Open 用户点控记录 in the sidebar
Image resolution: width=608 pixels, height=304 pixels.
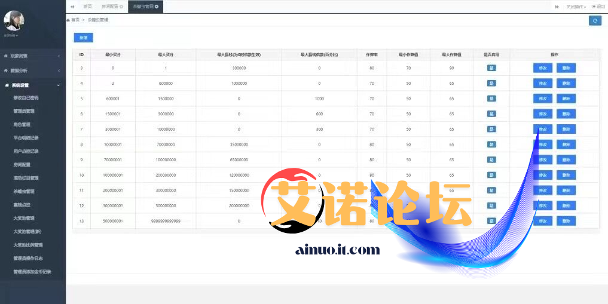26,152
